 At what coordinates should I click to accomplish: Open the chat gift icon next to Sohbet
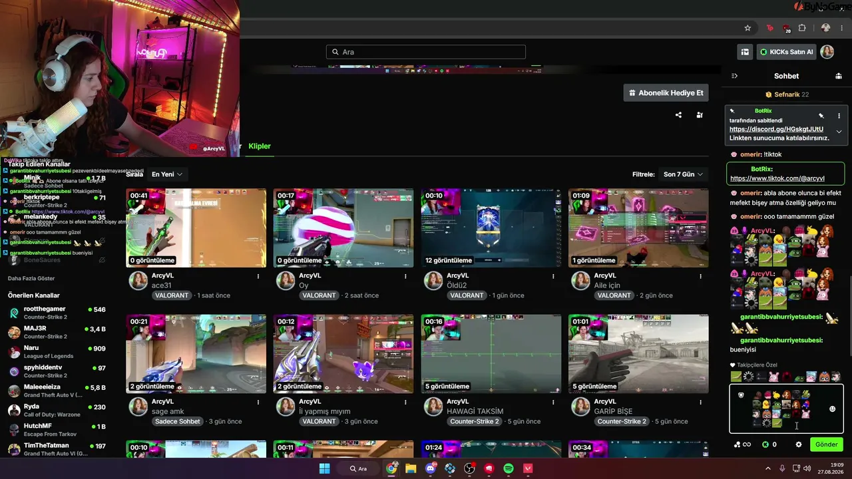(838, 76)
